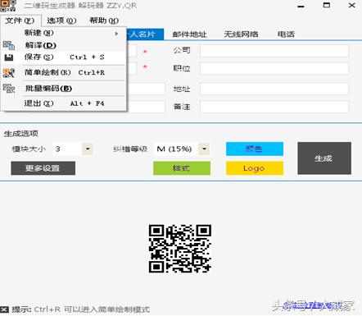The height and width of the screenshot is (316, 362).
Task: Open the 帮助 (H) menu
Action: point(104,21)
